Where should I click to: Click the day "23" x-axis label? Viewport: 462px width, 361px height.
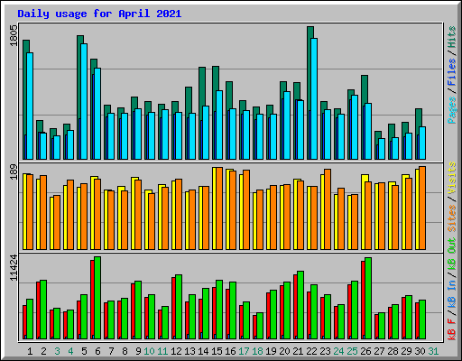[x=325, y=351]
